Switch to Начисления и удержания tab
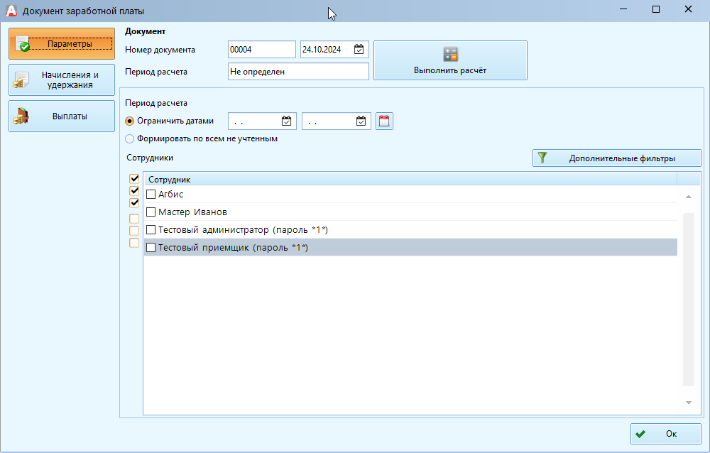This screenshot has width=710, height=453. 62,80
